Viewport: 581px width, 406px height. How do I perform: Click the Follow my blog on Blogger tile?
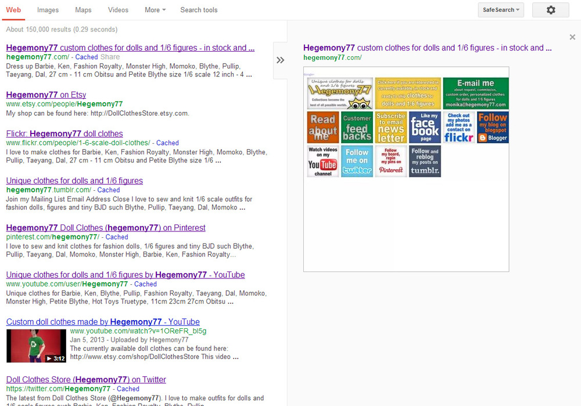click(x=493, y=127)
